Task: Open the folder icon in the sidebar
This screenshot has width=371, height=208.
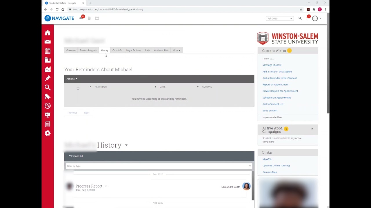Action: click(48, 60)
